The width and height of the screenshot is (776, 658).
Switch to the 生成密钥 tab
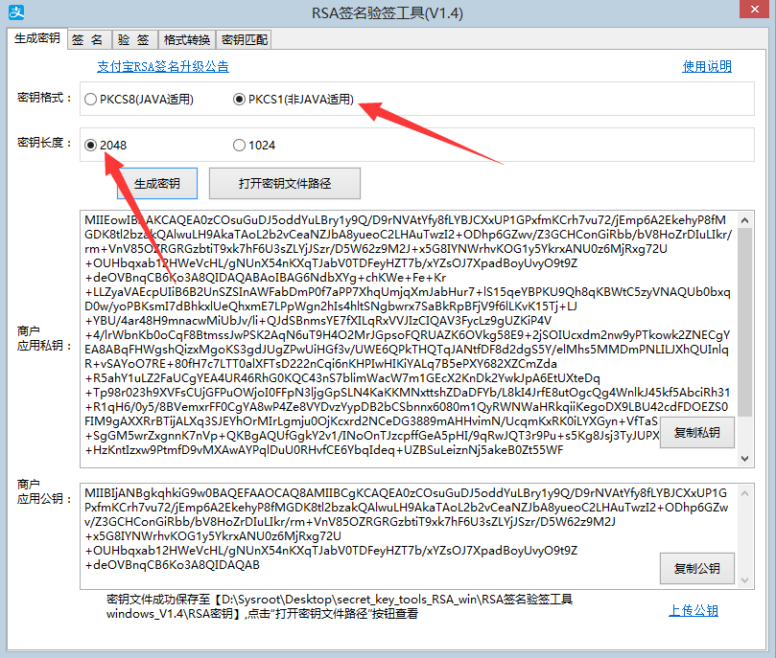[37, 38]
